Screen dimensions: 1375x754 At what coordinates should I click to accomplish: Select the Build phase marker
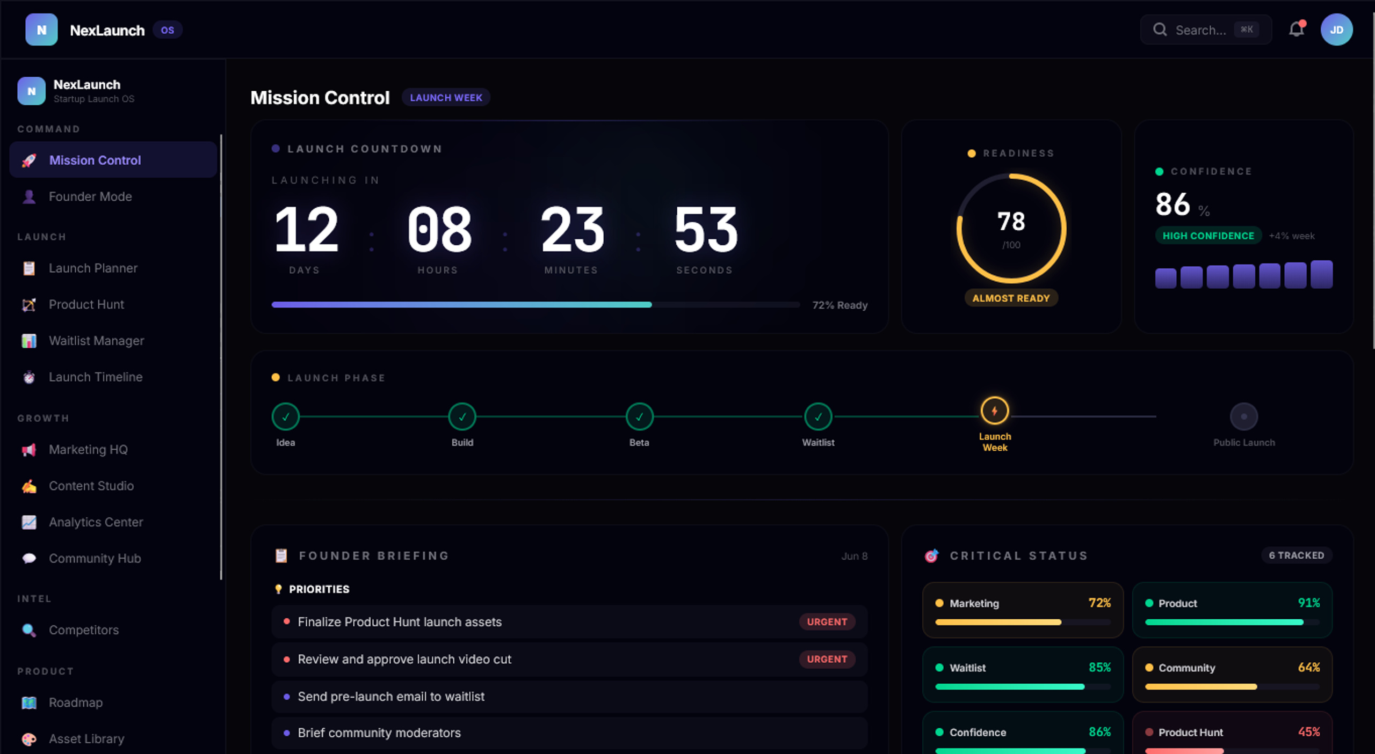coord(462,416)
